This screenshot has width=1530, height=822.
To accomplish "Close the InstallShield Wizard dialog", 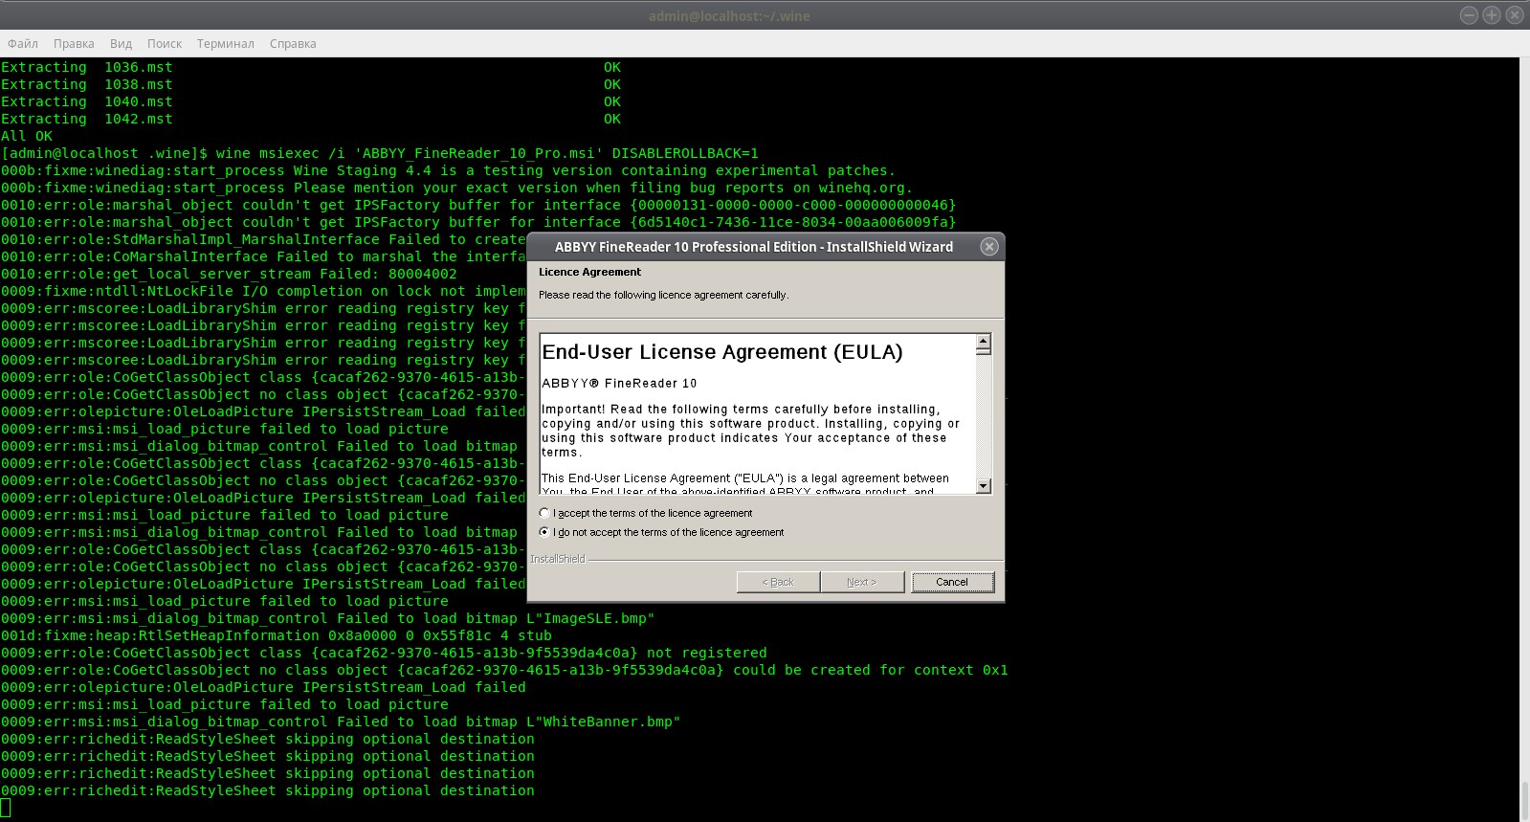I will (989, 247).
